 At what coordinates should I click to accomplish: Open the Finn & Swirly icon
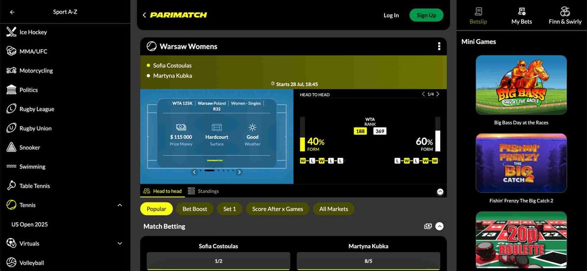pyautogui.click(x=565, y=11)
